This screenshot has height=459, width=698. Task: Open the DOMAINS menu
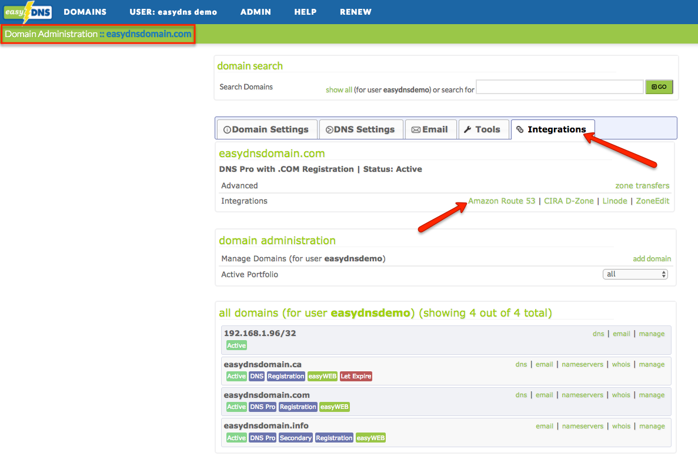coord(85,12)
